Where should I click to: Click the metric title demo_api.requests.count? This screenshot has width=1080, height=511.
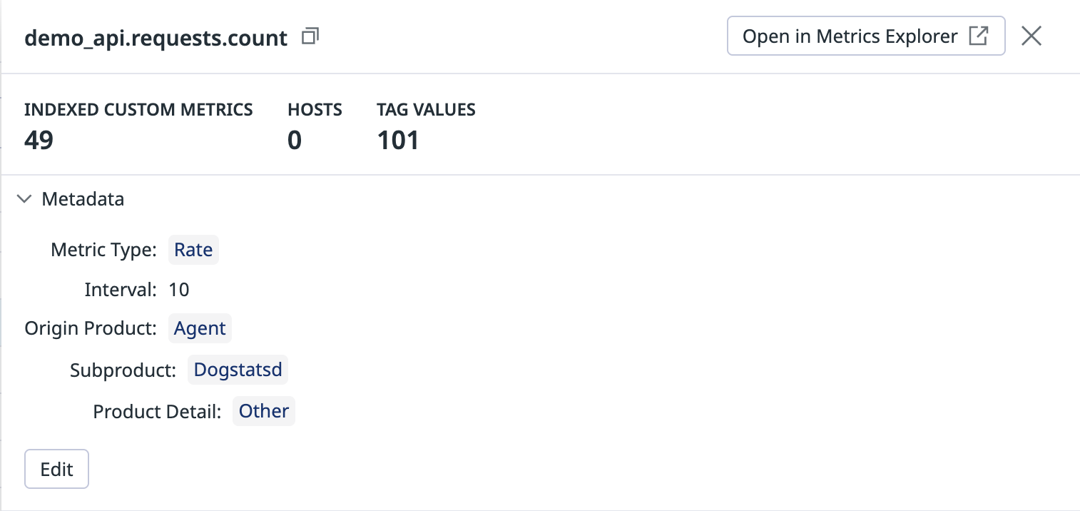[156, 38]
